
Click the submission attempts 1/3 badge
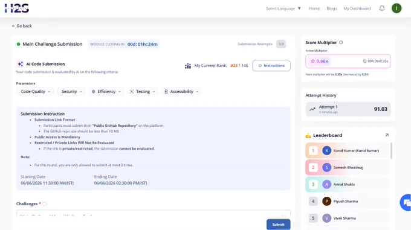click(x=281, y=44)
